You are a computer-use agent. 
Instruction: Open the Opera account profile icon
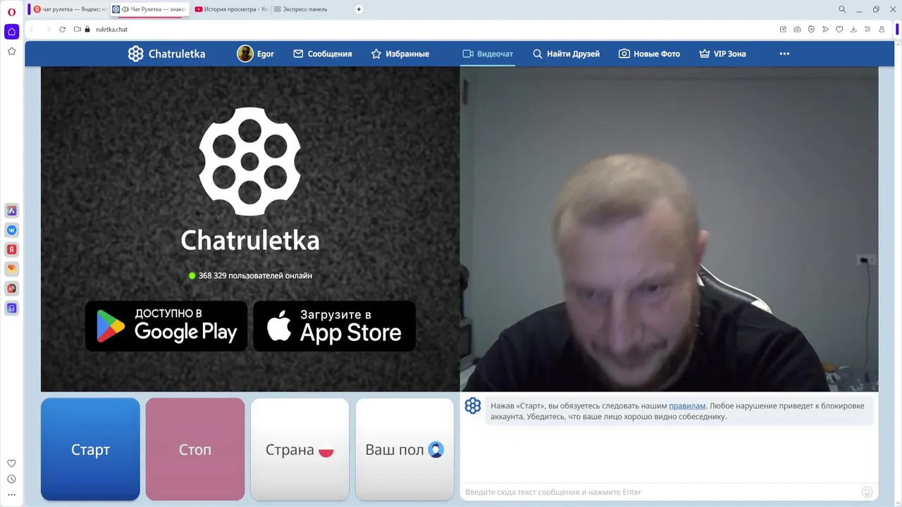coord(882,30)
